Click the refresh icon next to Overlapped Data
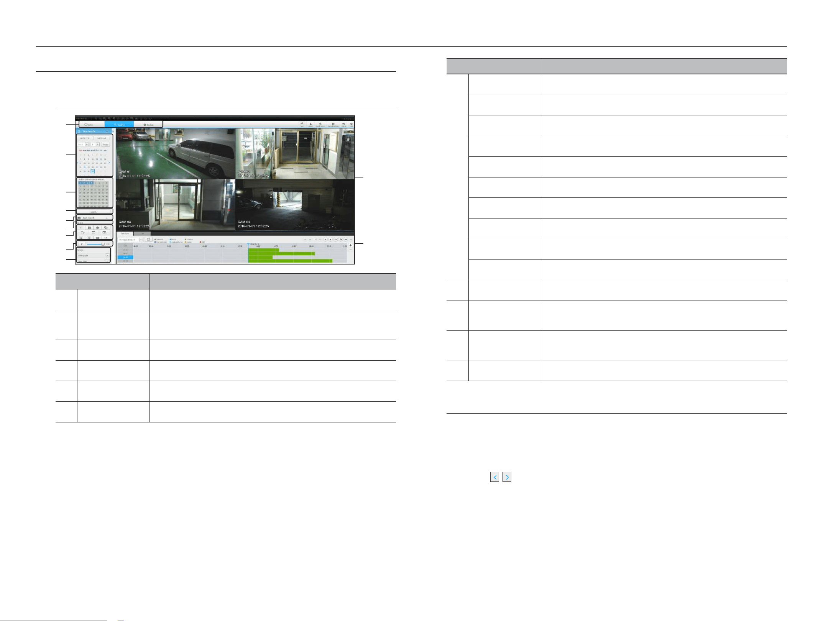831x621 pixels. pos(149,240)
